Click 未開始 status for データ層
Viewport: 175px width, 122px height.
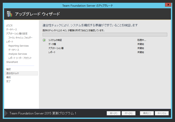pos(141,44)
